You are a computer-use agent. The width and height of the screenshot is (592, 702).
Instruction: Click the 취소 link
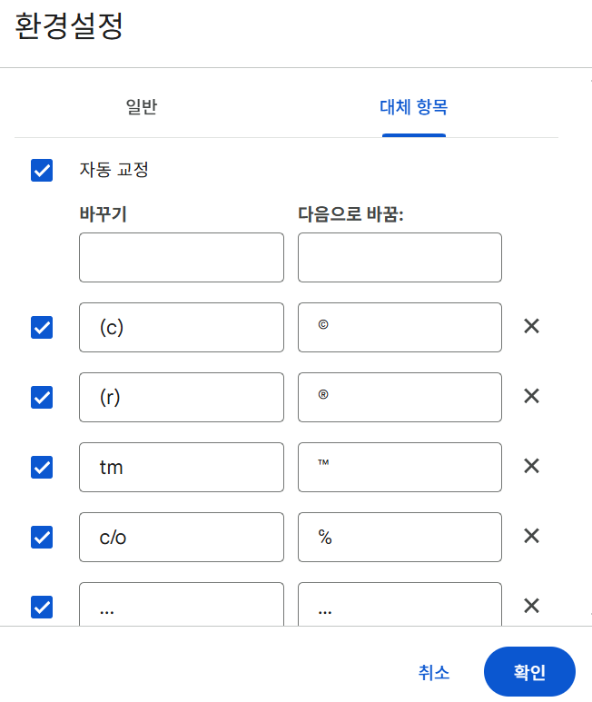434,672
